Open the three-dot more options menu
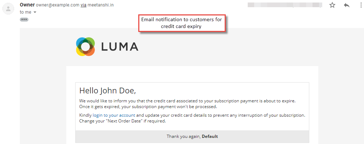The height and width of the screenshot is (144, 364). pos(361,5)
